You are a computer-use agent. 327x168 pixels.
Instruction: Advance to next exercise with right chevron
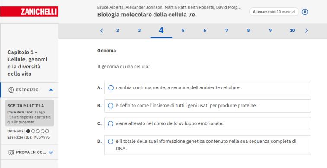[x=306, y=31]
